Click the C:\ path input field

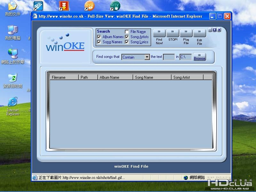tap(186, 57)
